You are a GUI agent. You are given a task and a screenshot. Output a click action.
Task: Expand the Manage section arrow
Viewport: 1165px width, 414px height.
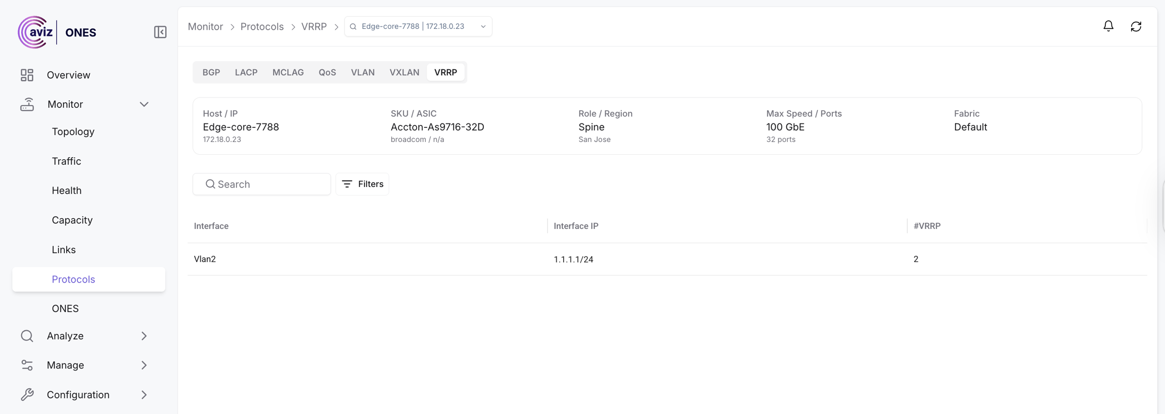pos(144,365)
